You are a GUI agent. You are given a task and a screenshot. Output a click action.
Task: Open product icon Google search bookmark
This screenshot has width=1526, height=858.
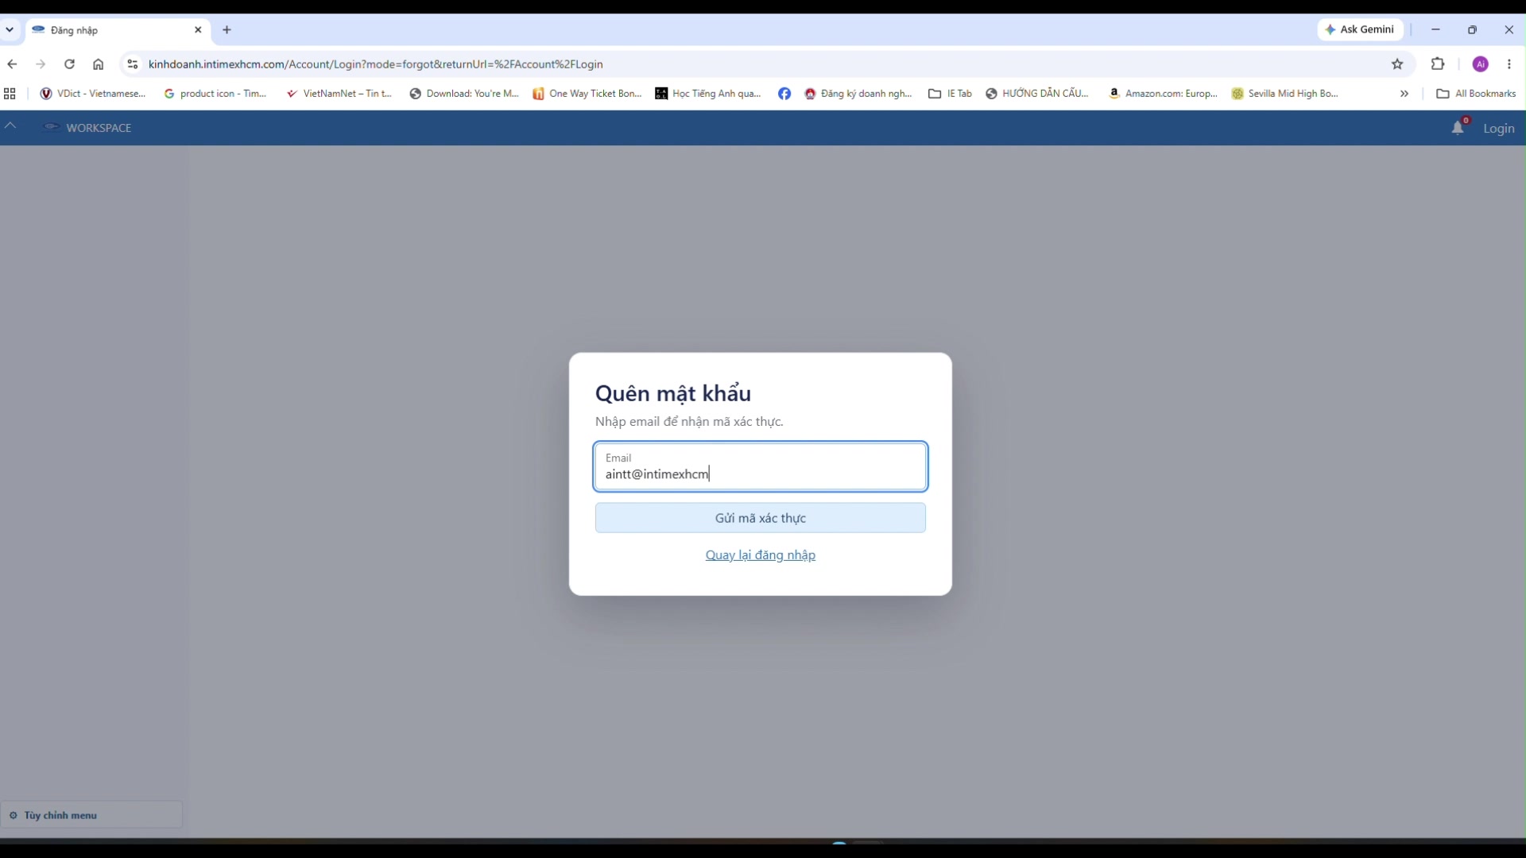pos(215,94)
